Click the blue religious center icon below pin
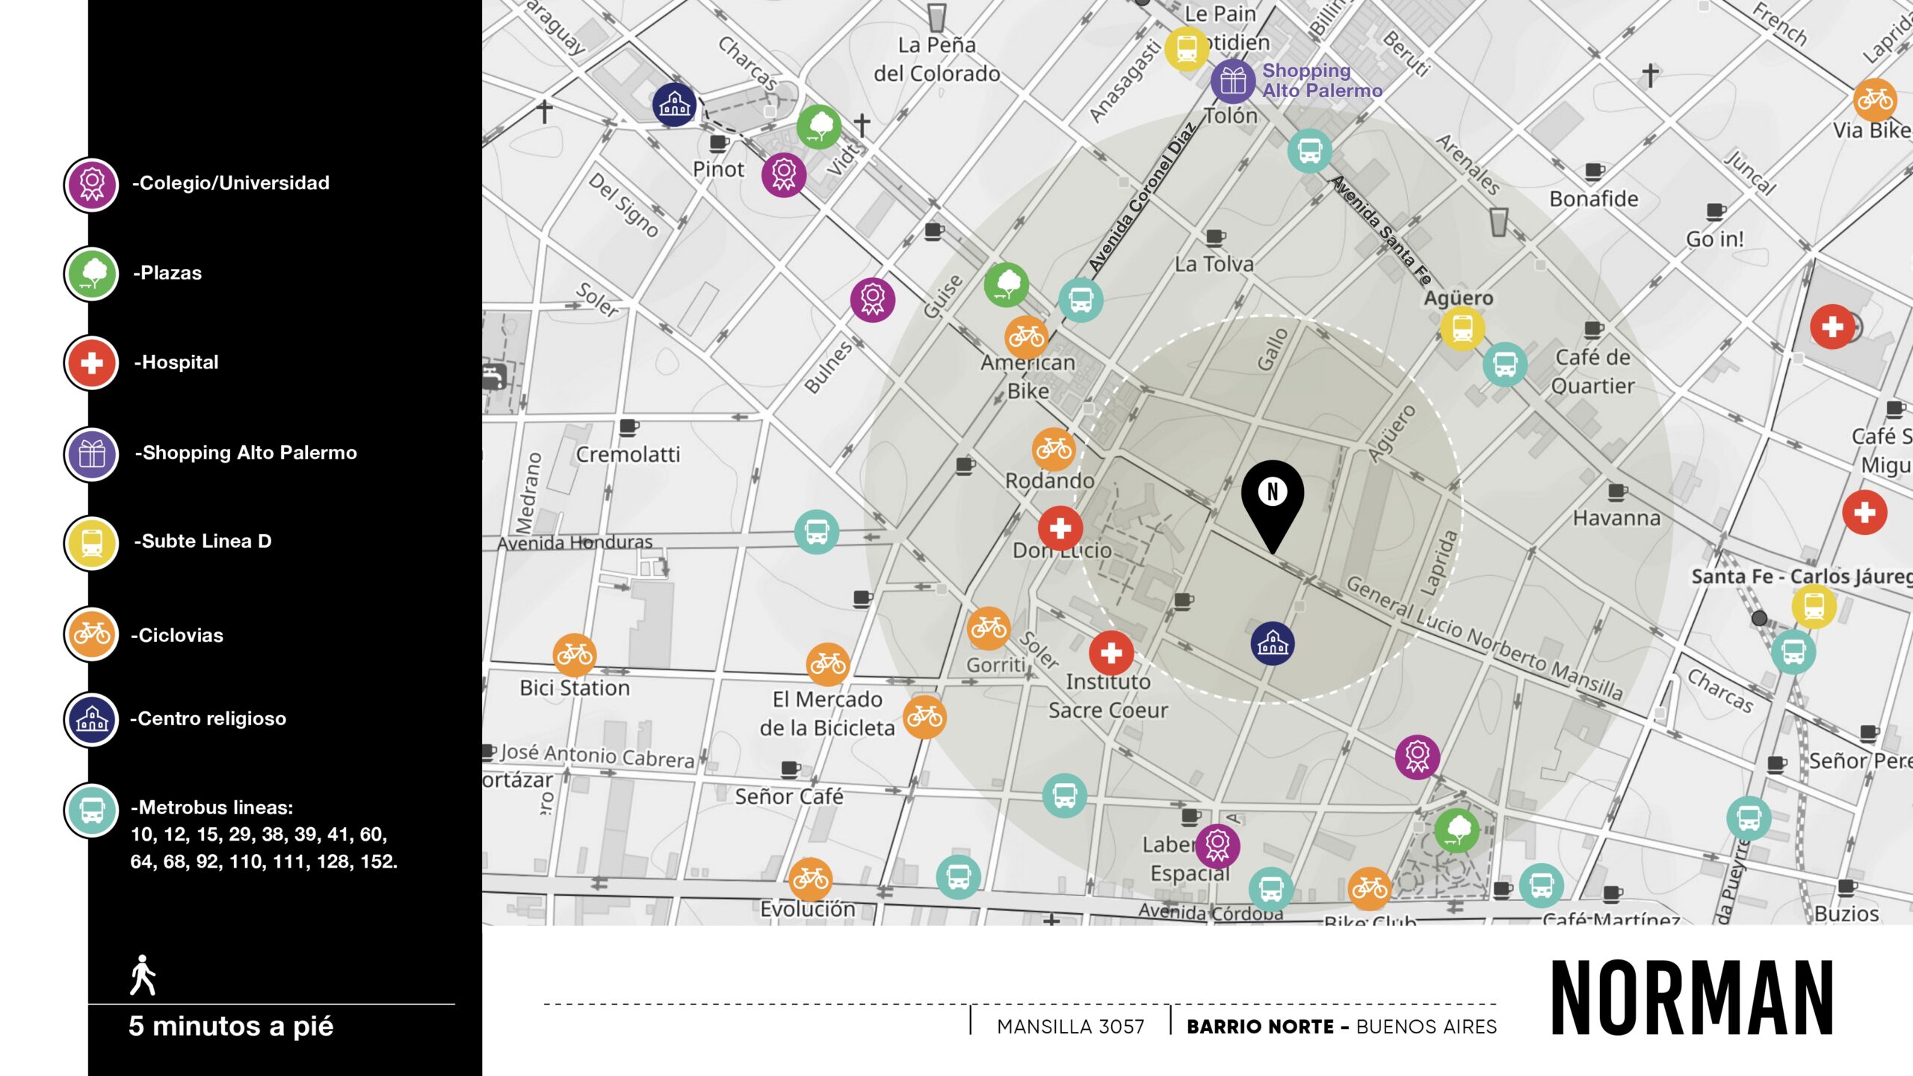Viewport: 1913px width, 1076px height. point(1273,643)
